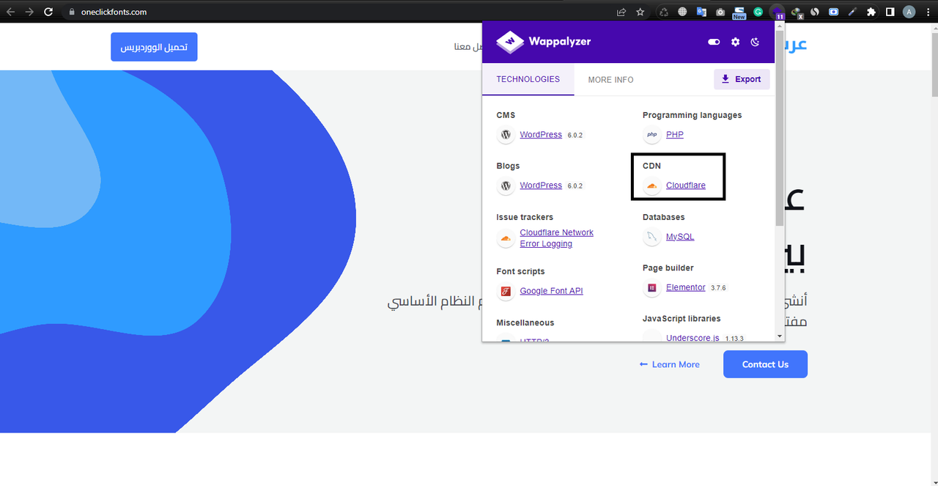
Task: Click the Wappalyzer popup scrollbar thumb
Action: click(780, 127)
